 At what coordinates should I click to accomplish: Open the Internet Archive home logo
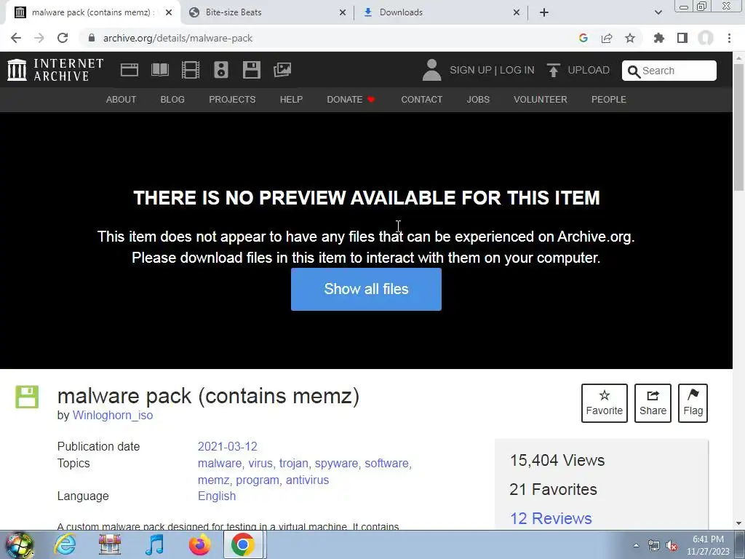coord(55,70)
